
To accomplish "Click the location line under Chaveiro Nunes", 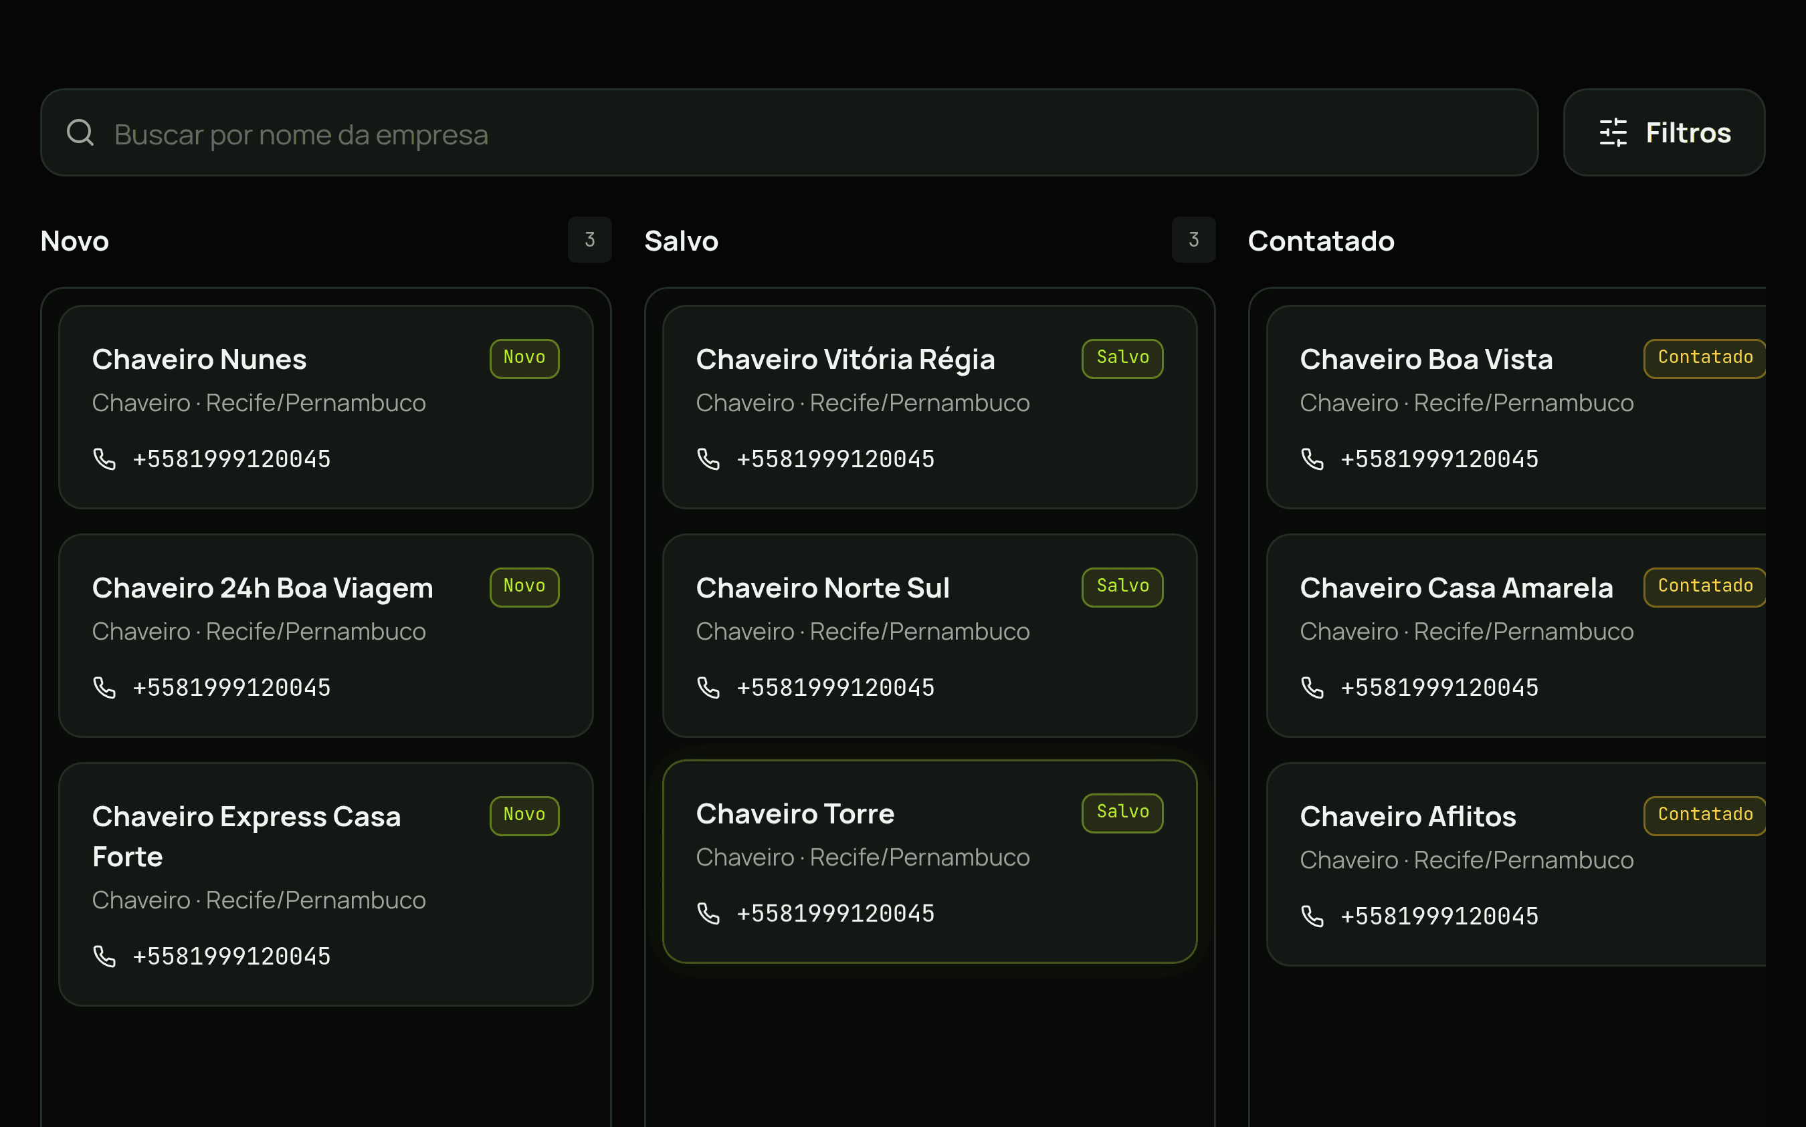I will [259, 402].
